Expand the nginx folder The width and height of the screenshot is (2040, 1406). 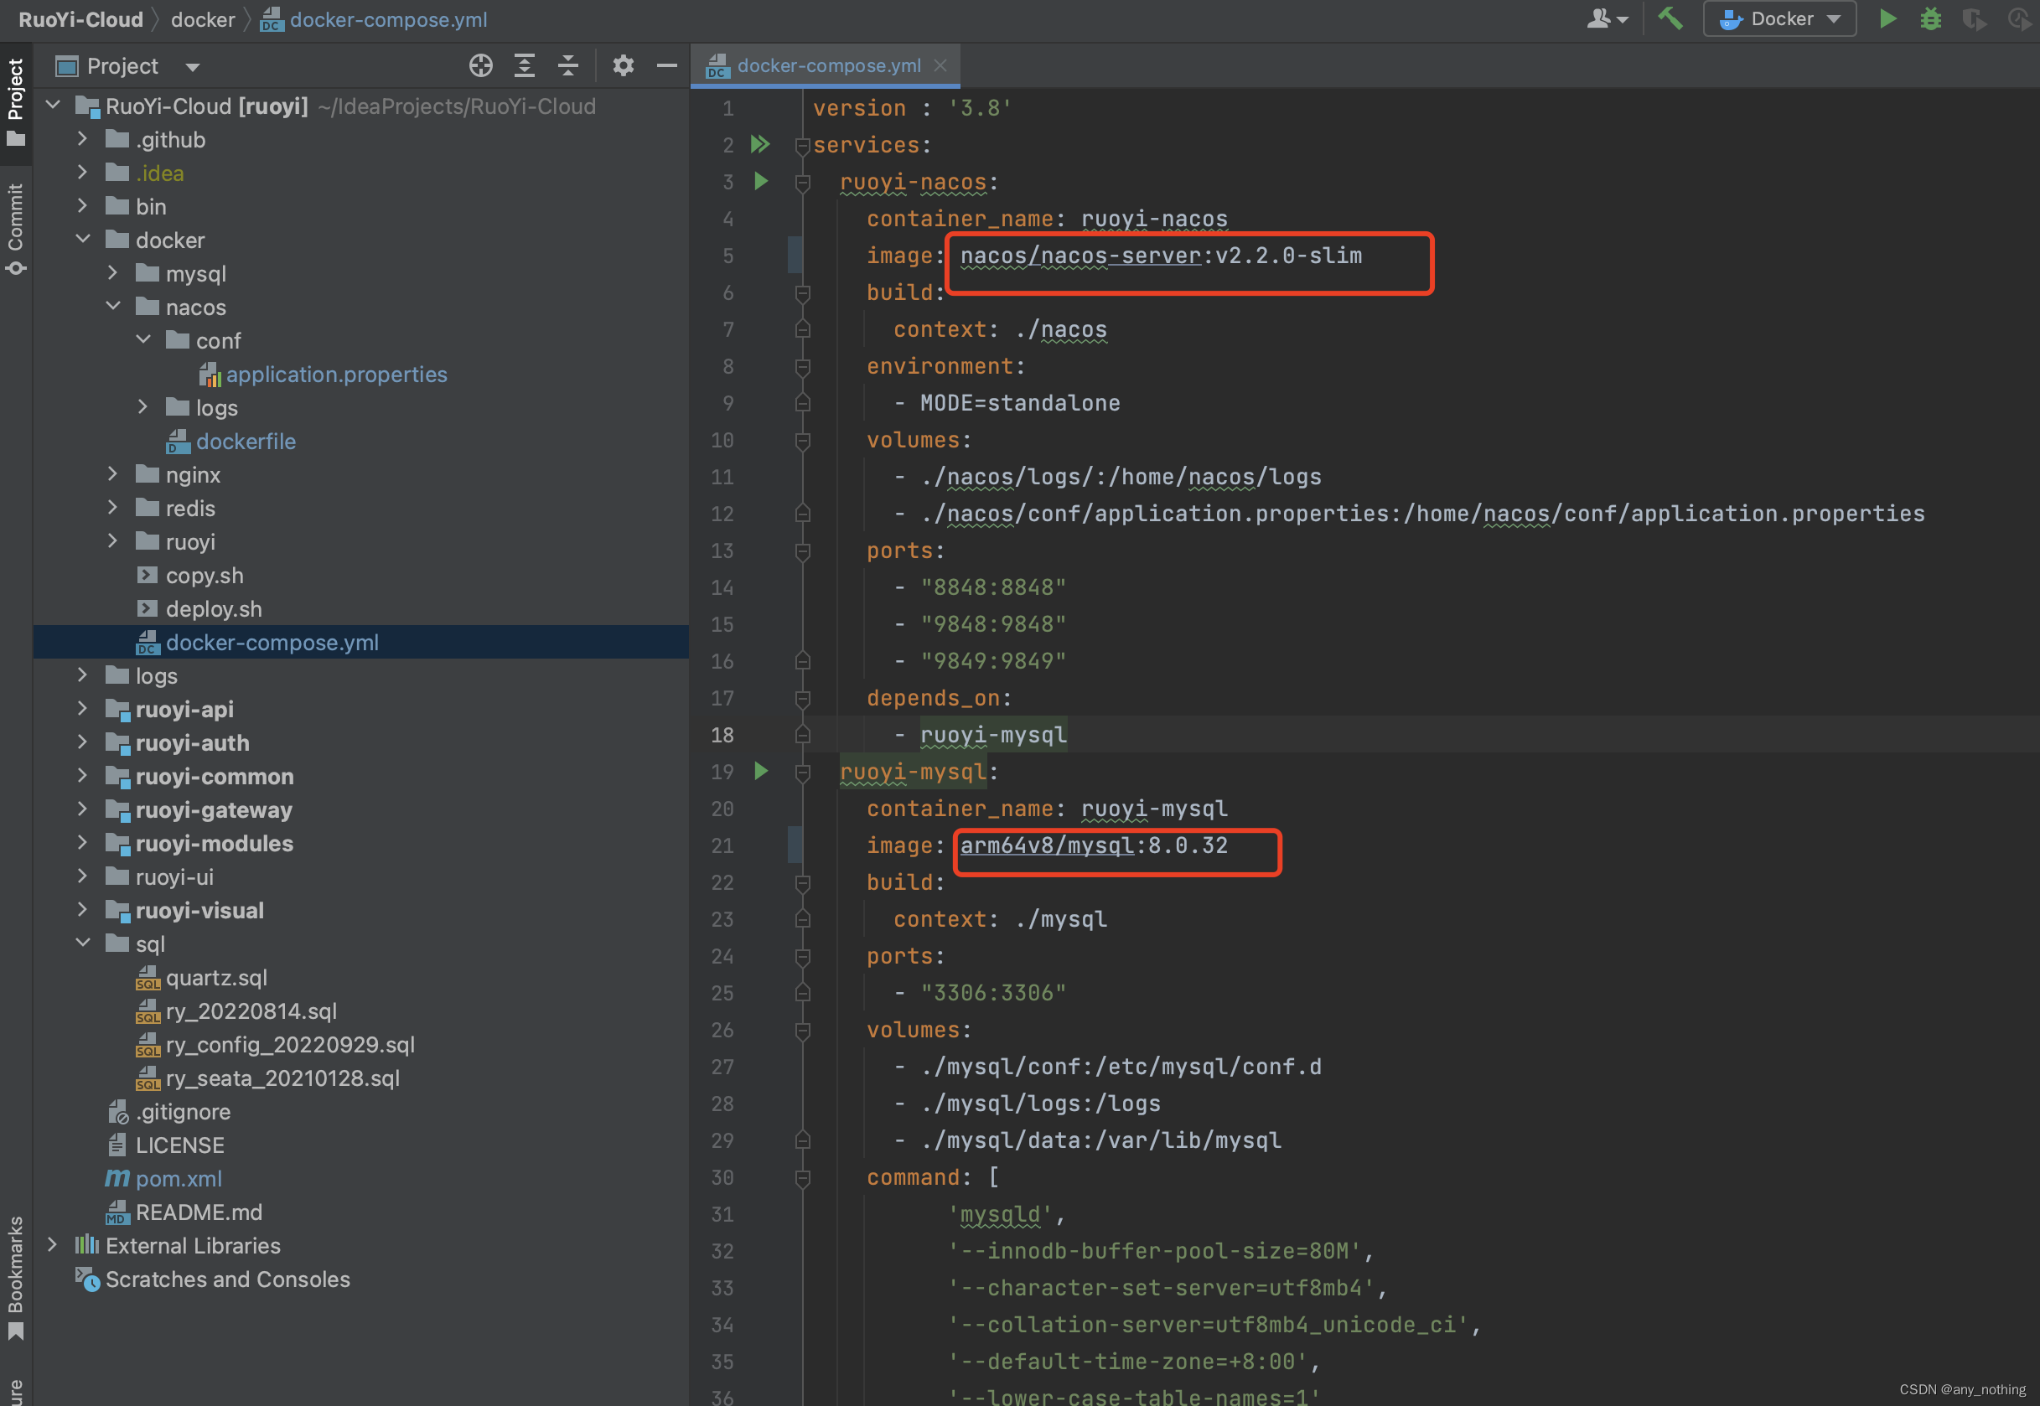coord(112,474)
